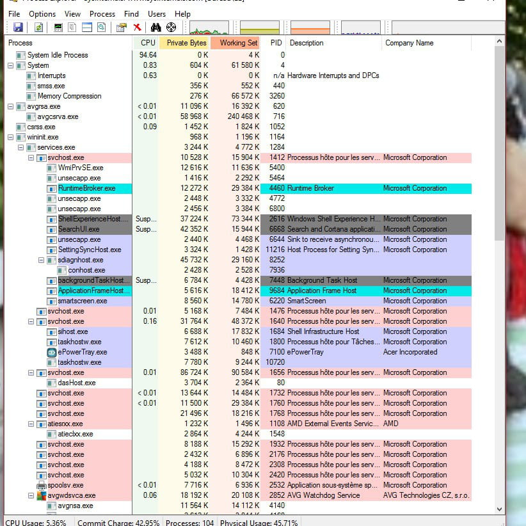The width and height of the screenshot is (526, 526).
Task: Click the Save toolbar icon
Action: click(x=18, y=27)
